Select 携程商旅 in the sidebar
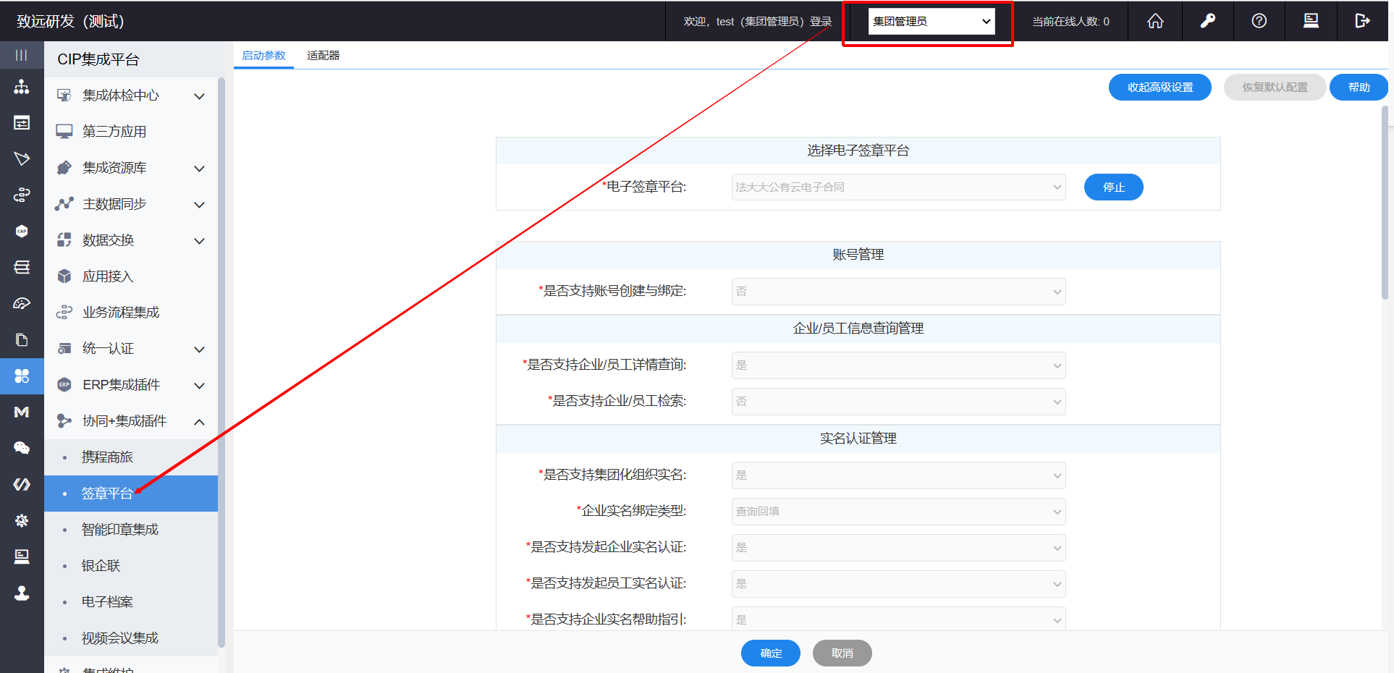The height and width of the screenshot is (673, 1394). pos(131,457)
